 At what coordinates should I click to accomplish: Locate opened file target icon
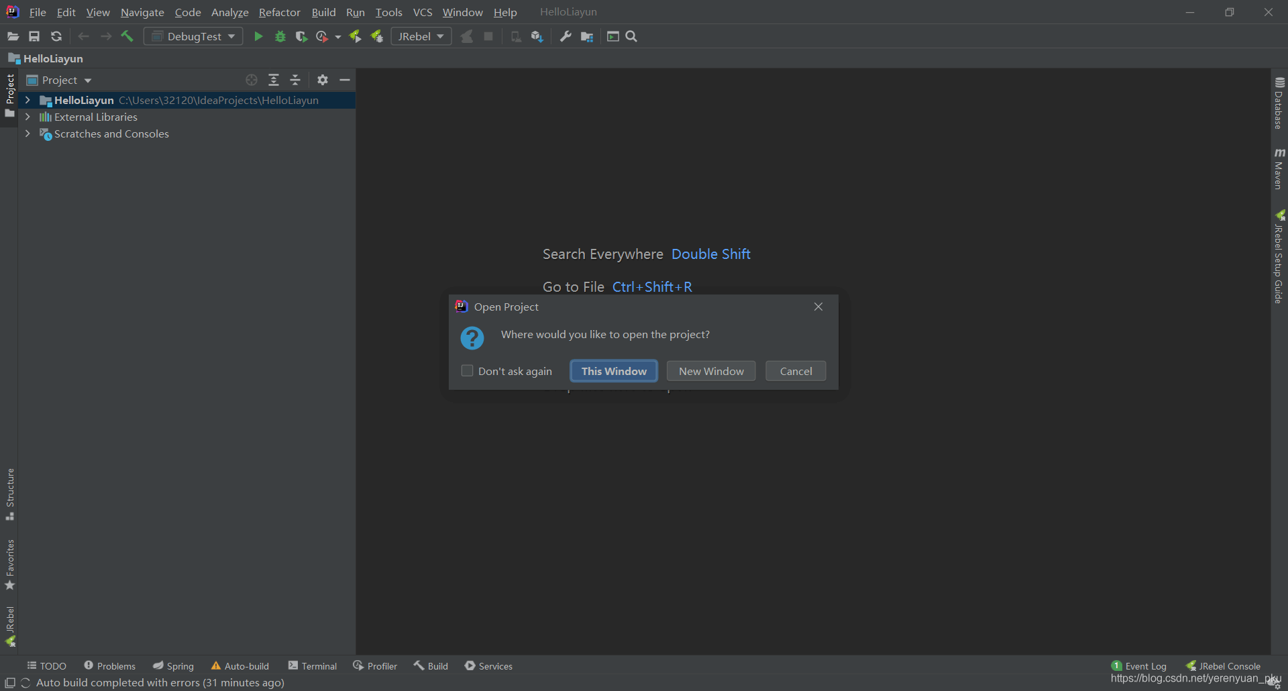pos(252,80)
